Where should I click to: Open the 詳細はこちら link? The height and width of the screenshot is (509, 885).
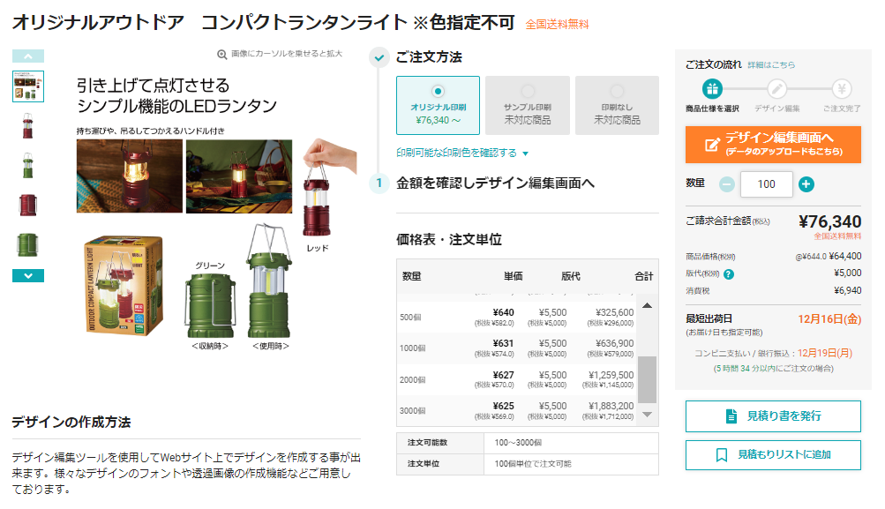(x=771, y=65)
